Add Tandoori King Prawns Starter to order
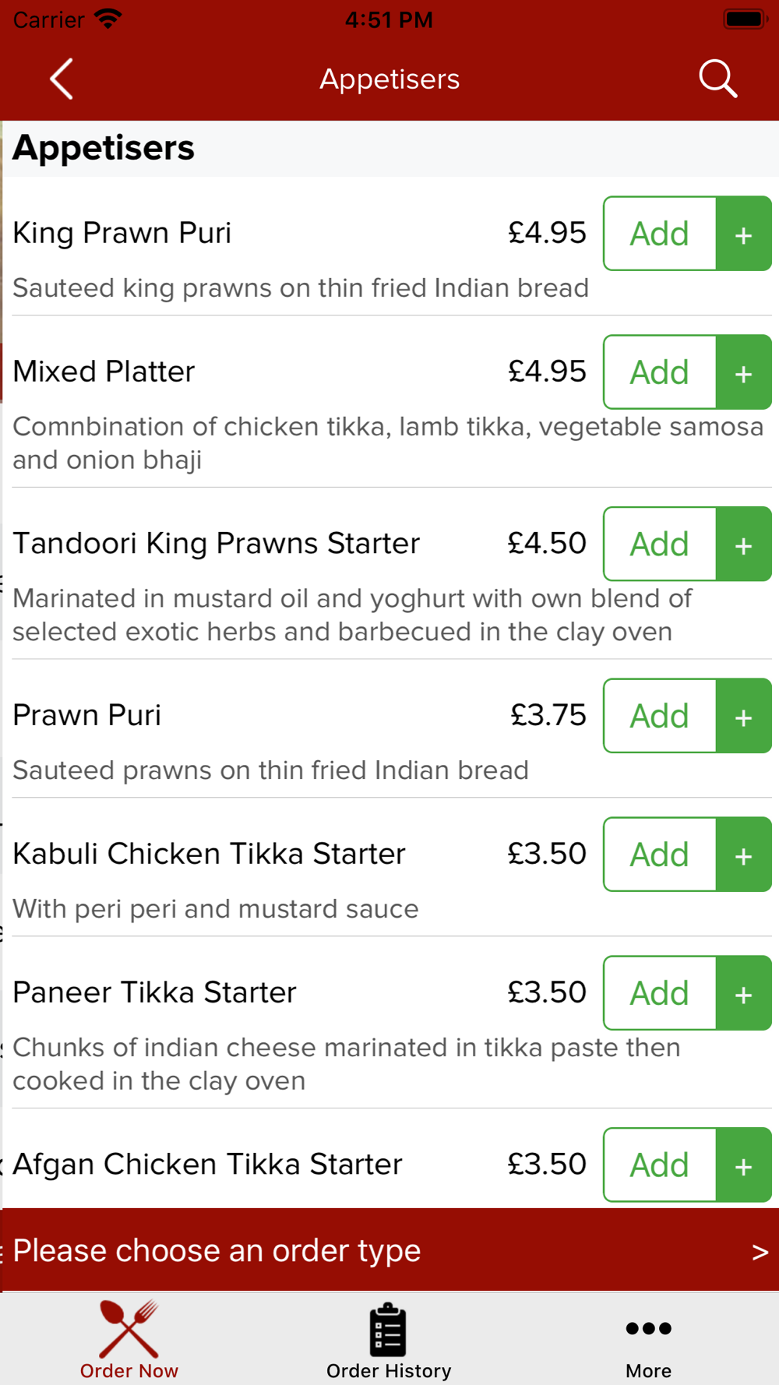Screen dimensions: 779x1385 coord(660,544)
